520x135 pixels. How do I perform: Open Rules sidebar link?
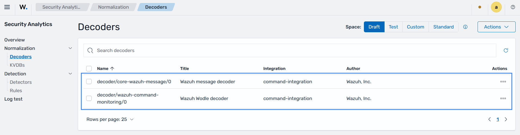(16, 91)
